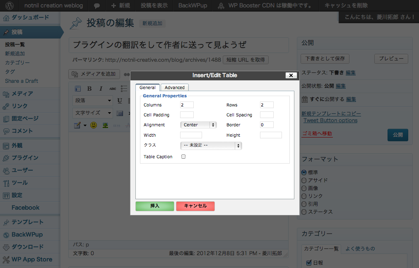Click the Italic formatting icon
Screen dimensions: 419x268
click(101, 89)
